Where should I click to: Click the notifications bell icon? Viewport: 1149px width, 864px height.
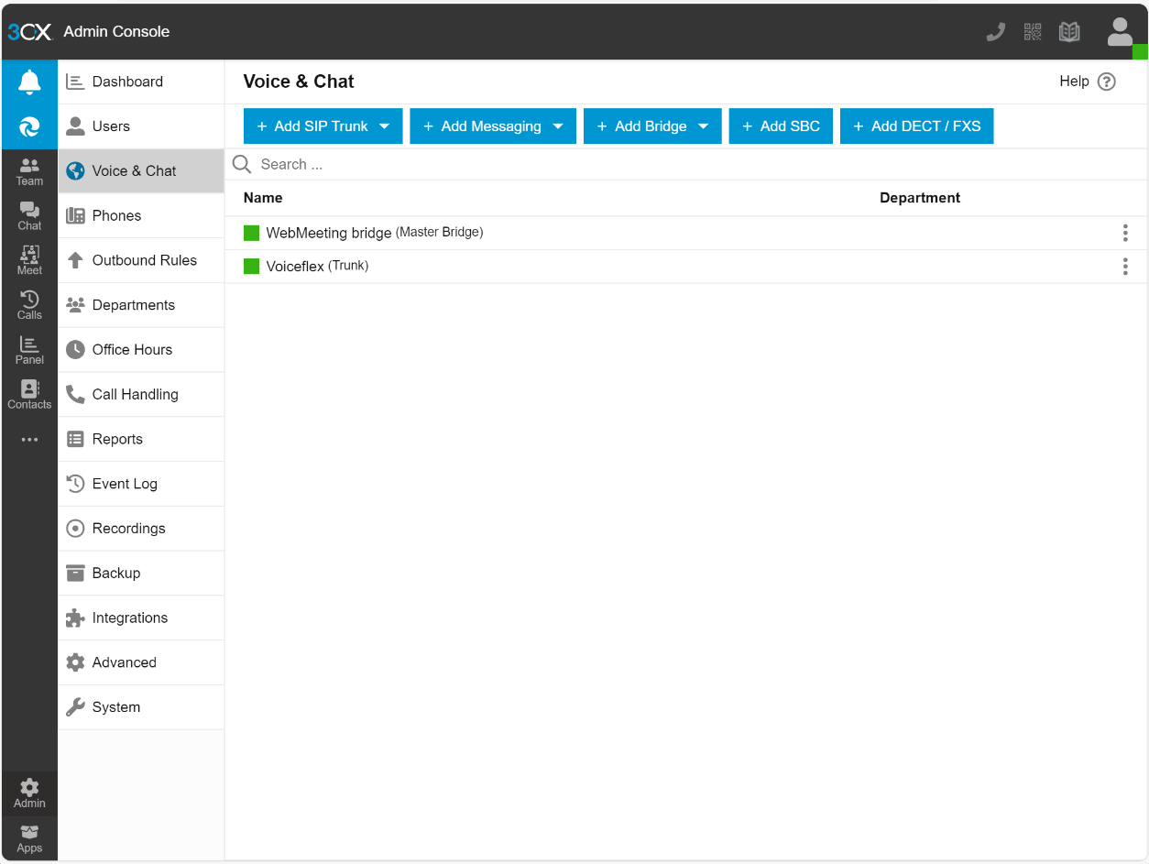pyautogui.click(x=28, y=81)
